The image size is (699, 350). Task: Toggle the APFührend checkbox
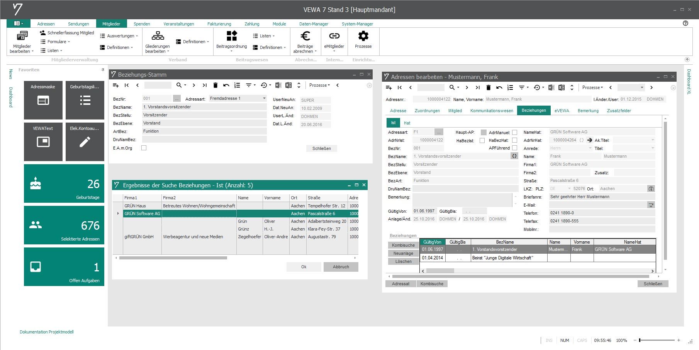tap(514, 148)
